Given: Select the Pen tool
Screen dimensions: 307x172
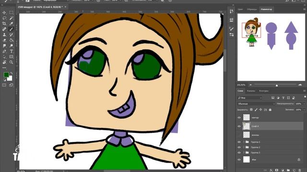Looking at the screenshot, I should point(4,51).
